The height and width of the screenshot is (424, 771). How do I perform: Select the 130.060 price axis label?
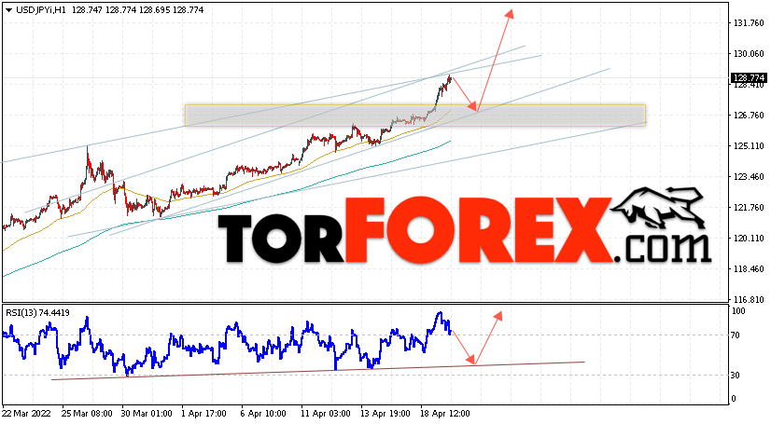pyautogui.click(x=749, y=54)
